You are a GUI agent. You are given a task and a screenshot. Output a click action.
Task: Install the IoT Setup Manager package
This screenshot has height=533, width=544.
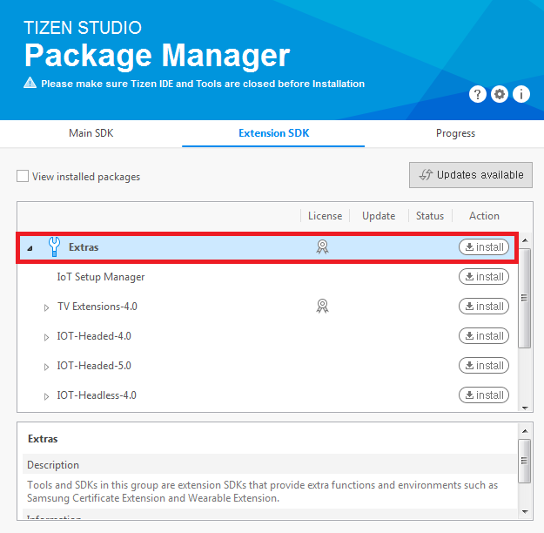click(x=483, y=277)
